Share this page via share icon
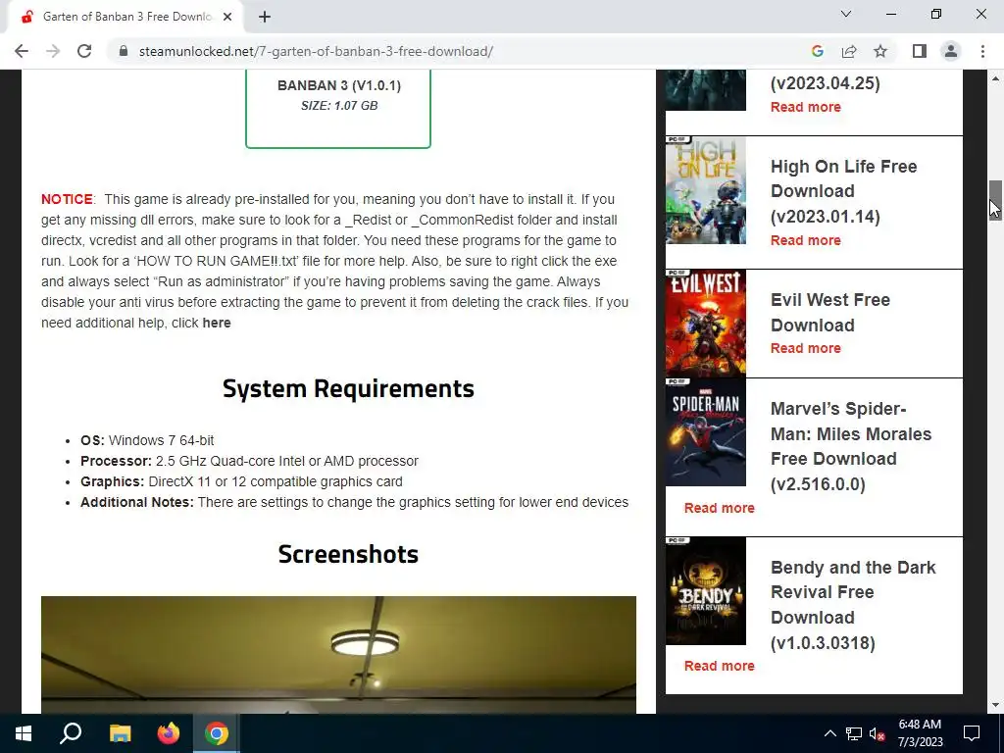The width and height of the screenshot is (1004, 753). 849,51
